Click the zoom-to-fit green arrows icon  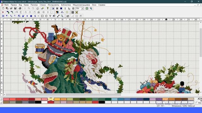[87, 8]
